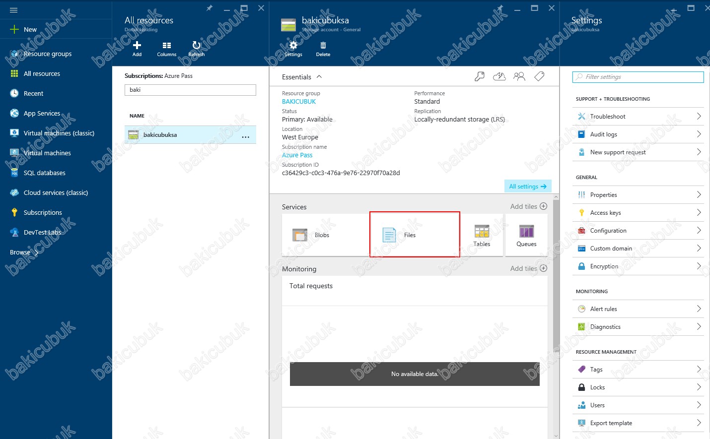Click the users icon in Essentials bar
This screenshot has height=439, width=710.
click(519, 76)
